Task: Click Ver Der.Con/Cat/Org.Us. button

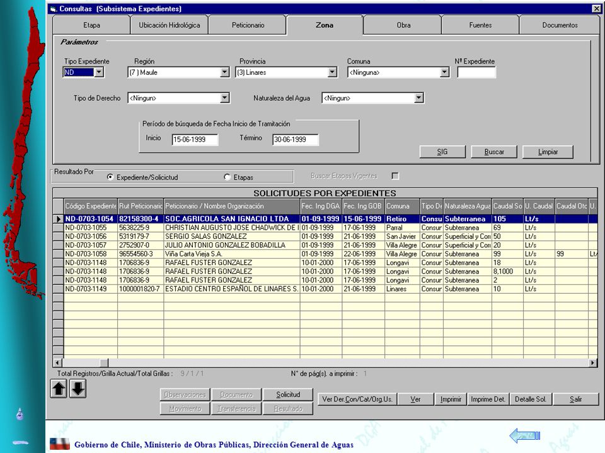Action: pos(357,399)
